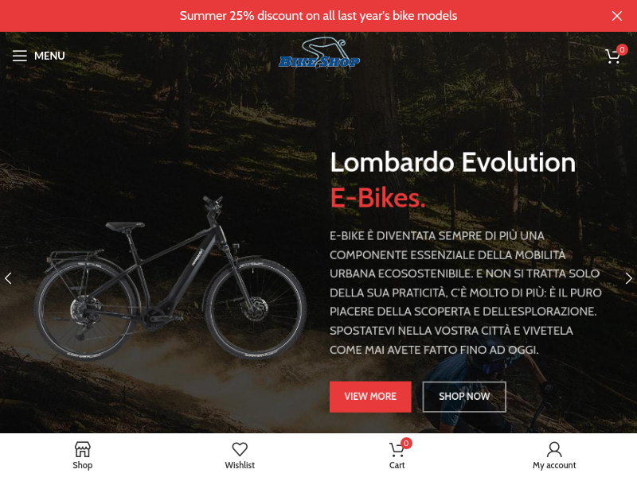This screenshot has height=477, width=637.
Task: Click the MENU label in header
Action: [x=49, y=56]
